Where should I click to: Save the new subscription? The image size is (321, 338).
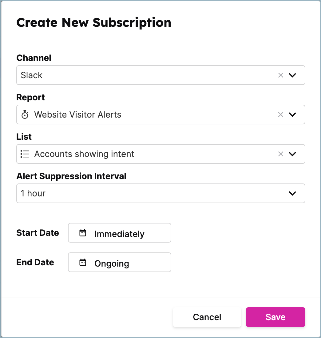[275, 317]
